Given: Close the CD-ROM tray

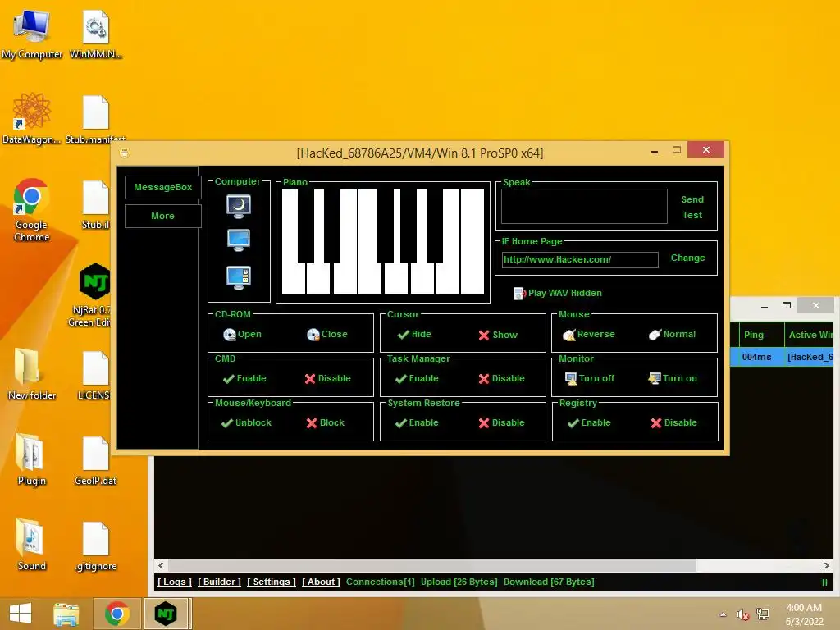Looking at the screenshot, I should tap(326, 335).
